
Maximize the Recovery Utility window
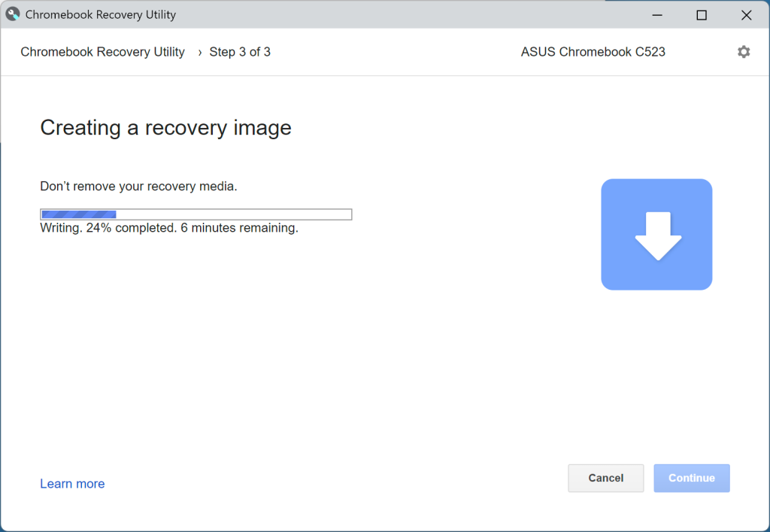point(702,15)
